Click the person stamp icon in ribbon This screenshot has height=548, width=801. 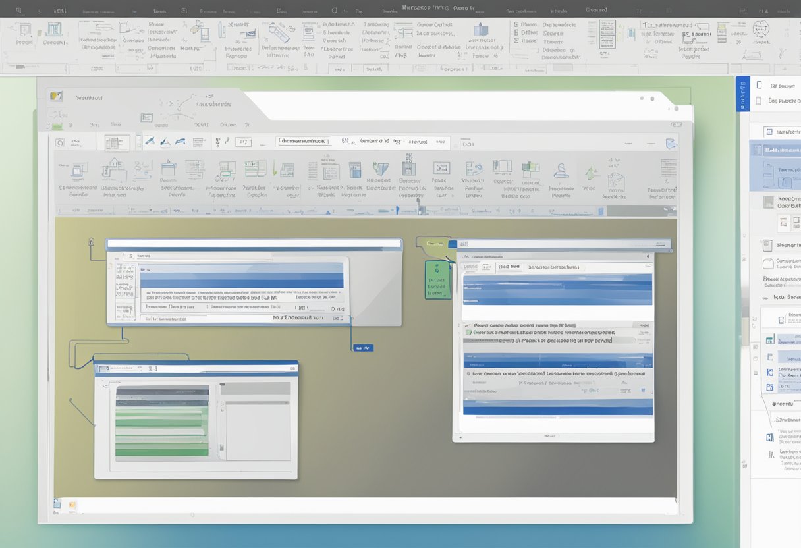[x=561, y=170]
